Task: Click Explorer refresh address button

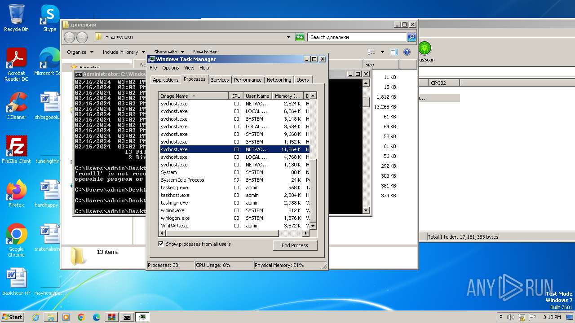Action: 300,37
